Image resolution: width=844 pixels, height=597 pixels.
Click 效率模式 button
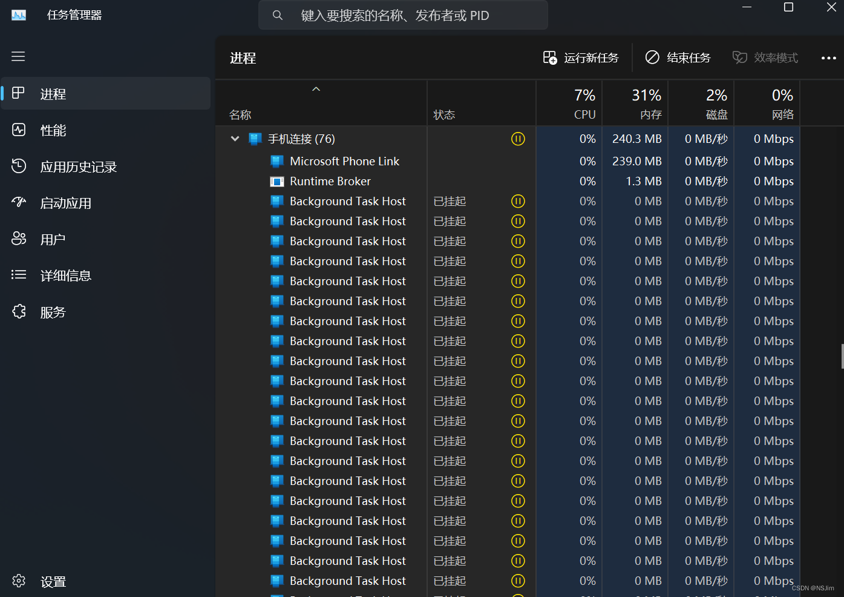(765, 58)
